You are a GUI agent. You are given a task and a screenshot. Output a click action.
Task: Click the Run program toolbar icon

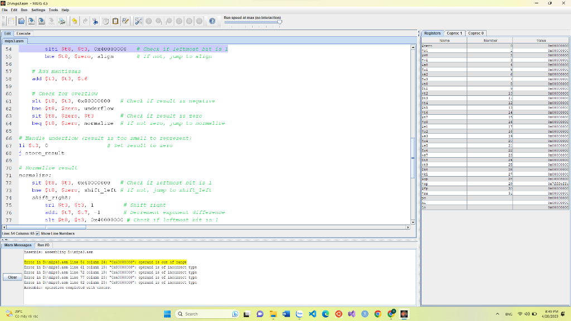pos(148,21)
